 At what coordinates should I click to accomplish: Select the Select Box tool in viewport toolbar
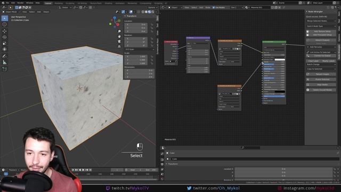pyautogui.click(x=5, y=18)
